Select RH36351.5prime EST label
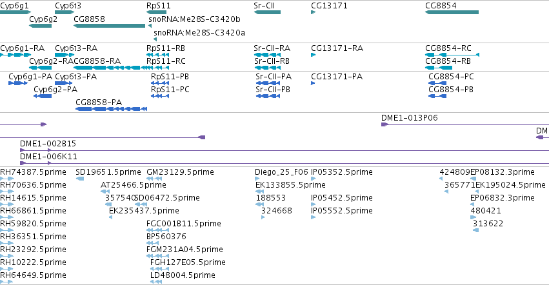This screenshot has height=285, width=549. click(33, 237)
